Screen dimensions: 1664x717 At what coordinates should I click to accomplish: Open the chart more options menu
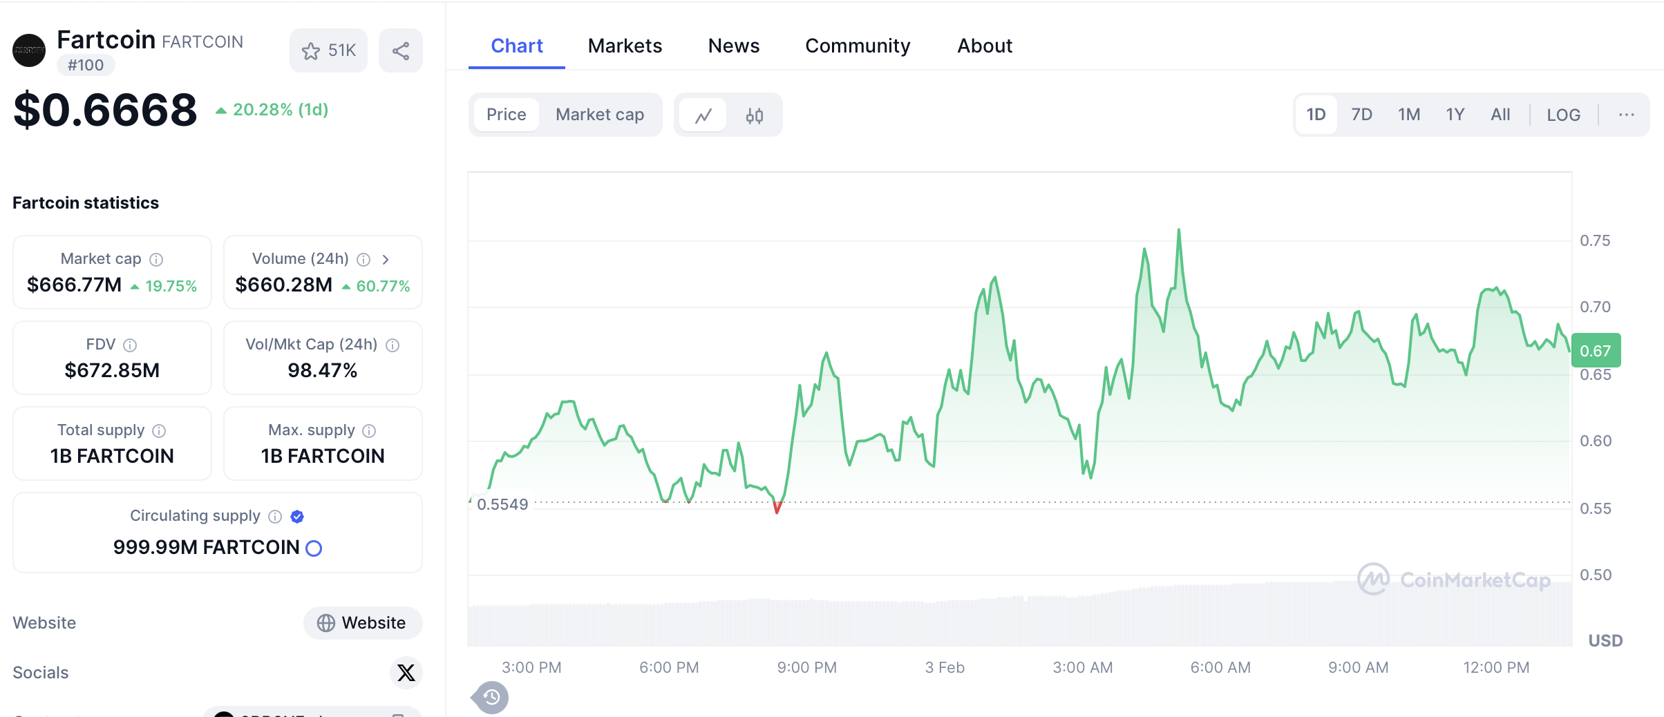1626,115
